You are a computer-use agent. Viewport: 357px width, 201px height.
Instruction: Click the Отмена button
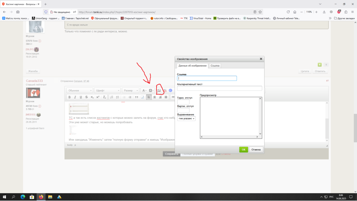(256, 150)
